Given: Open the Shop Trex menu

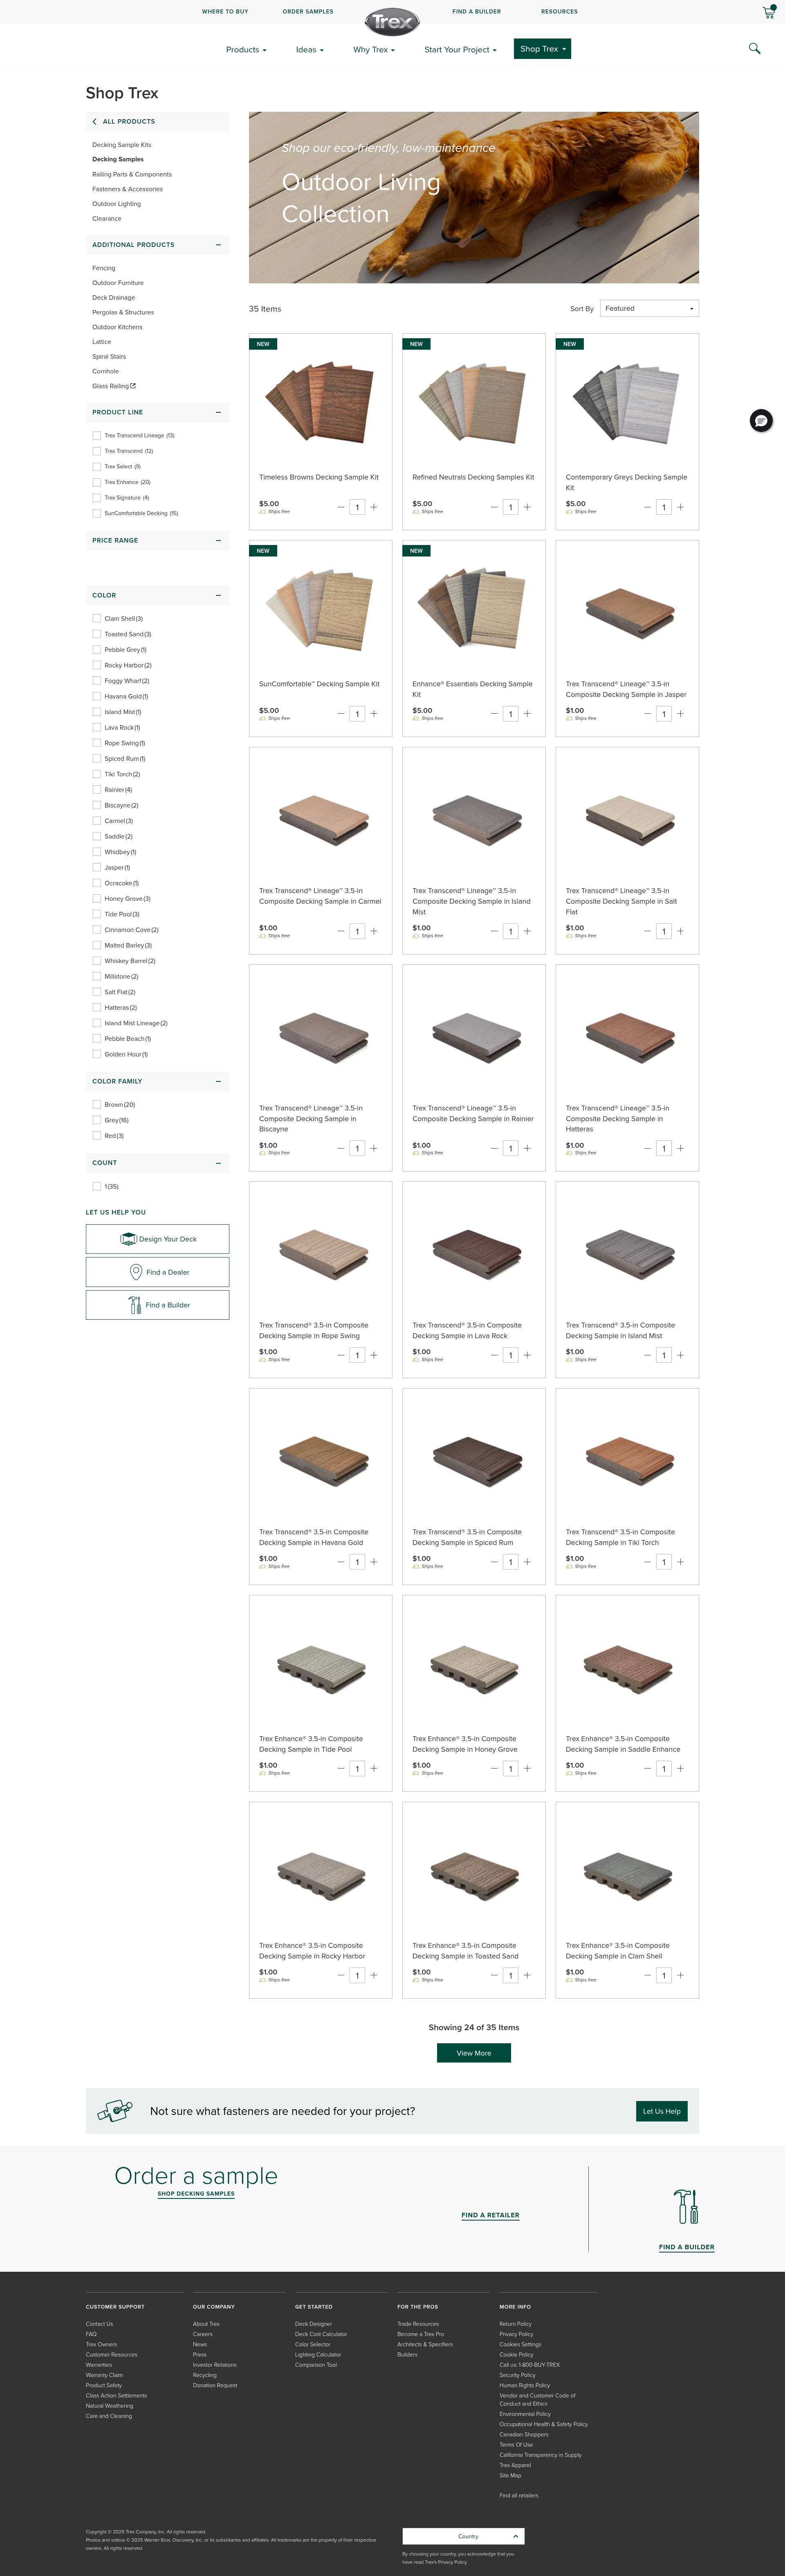Looking at the screenshot, I should 542,49.
